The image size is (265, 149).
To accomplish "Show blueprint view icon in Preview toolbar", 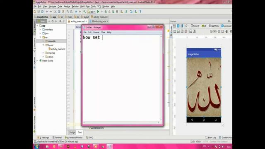I will tap(178, 26).
